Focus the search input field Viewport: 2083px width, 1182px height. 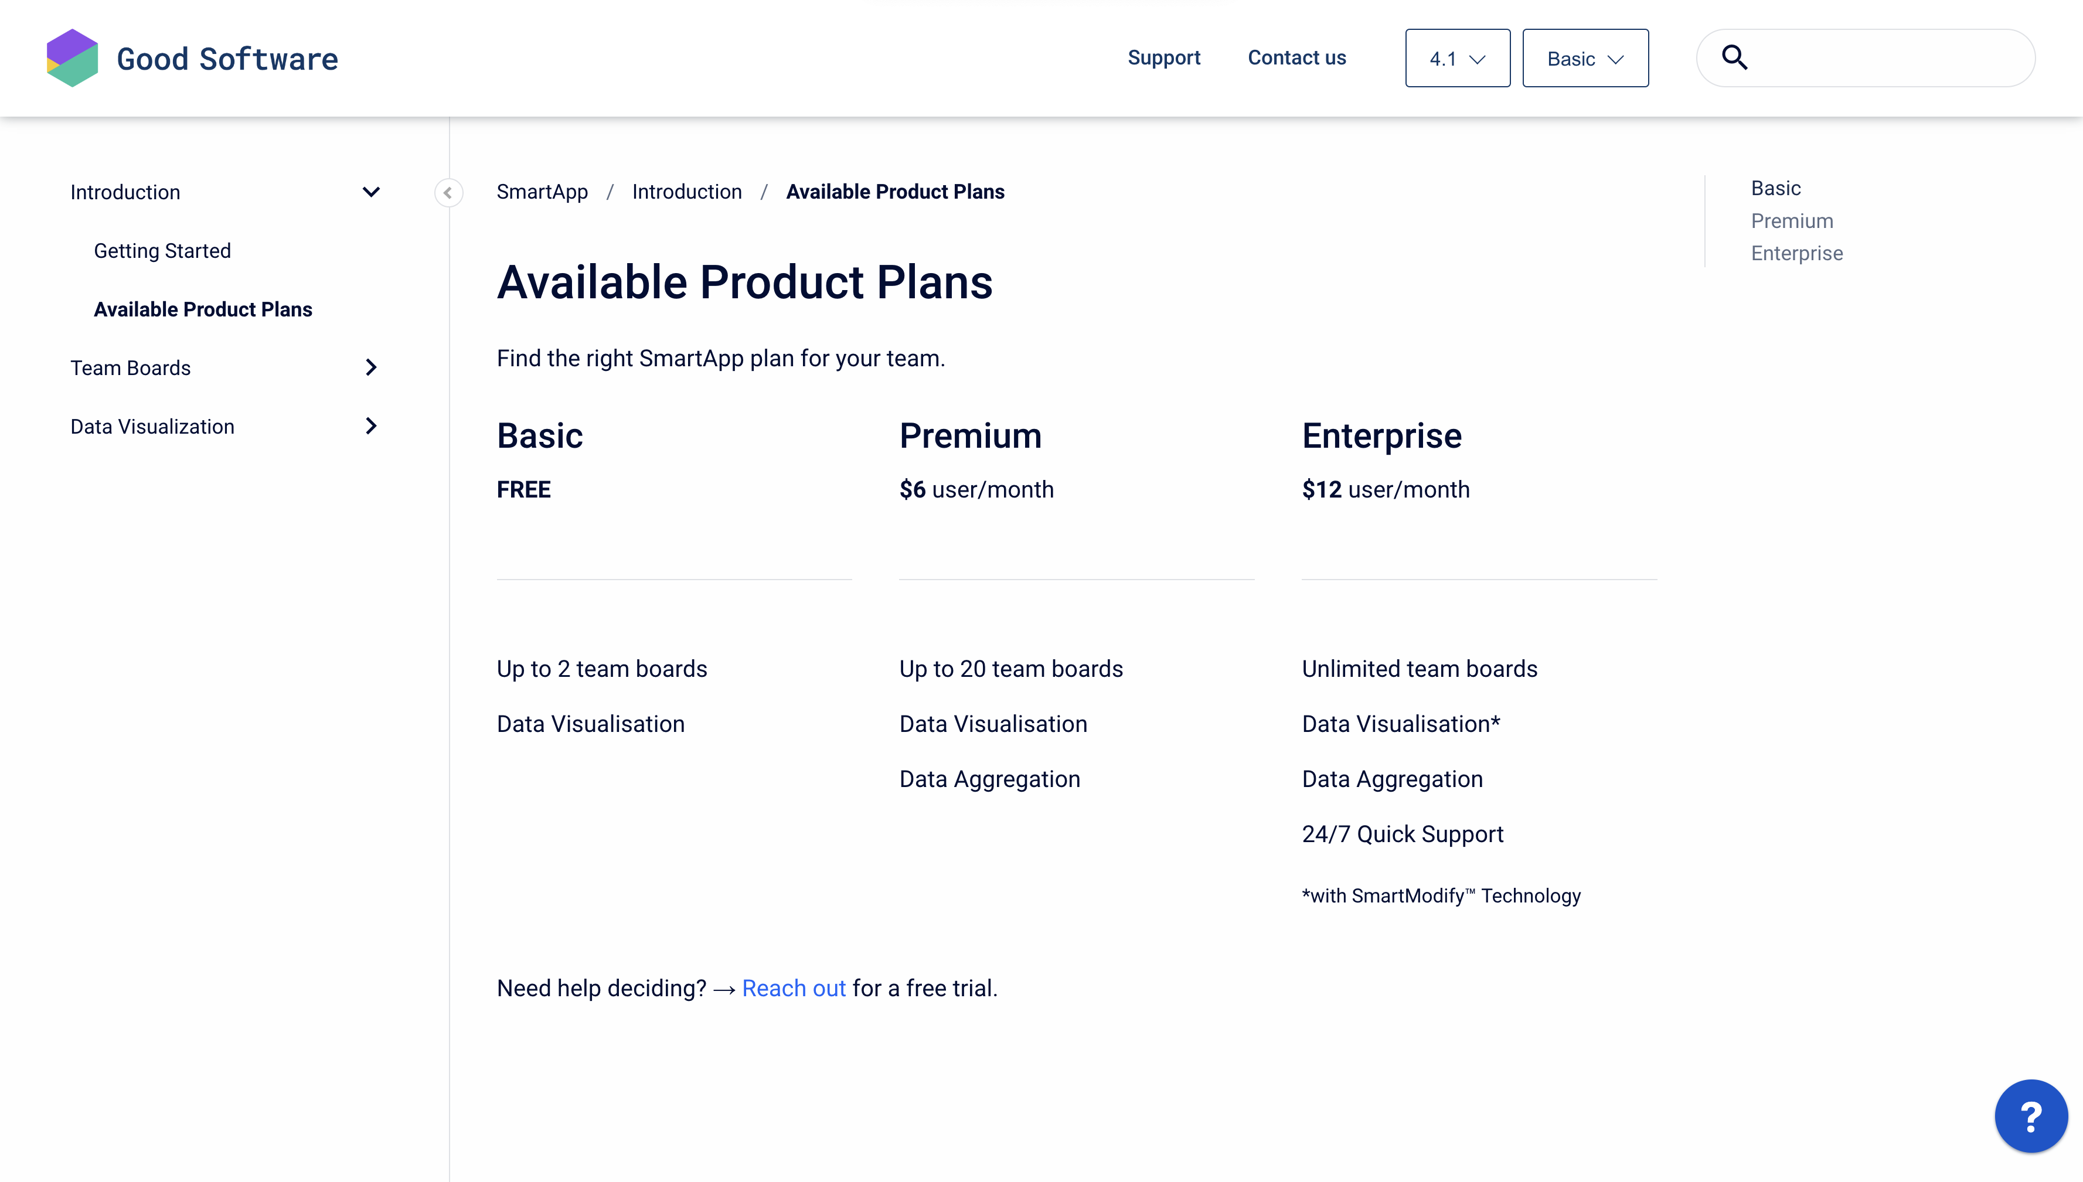click(x=1883, y=57)
